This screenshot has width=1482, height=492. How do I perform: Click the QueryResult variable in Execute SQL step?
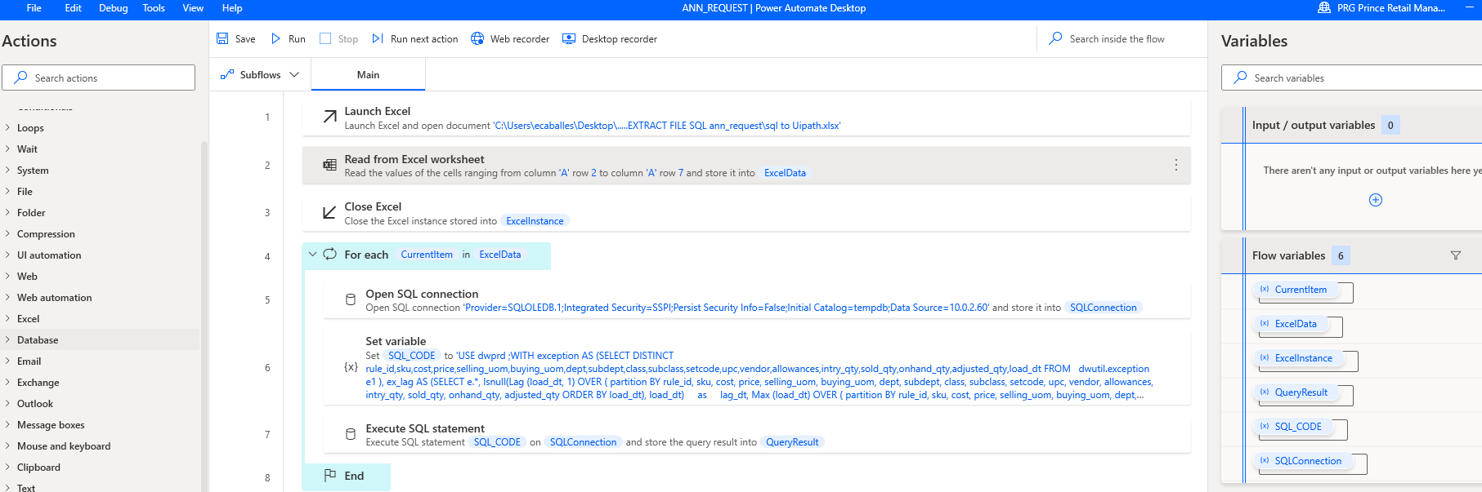pyautogui.click(x=792, y=442)
